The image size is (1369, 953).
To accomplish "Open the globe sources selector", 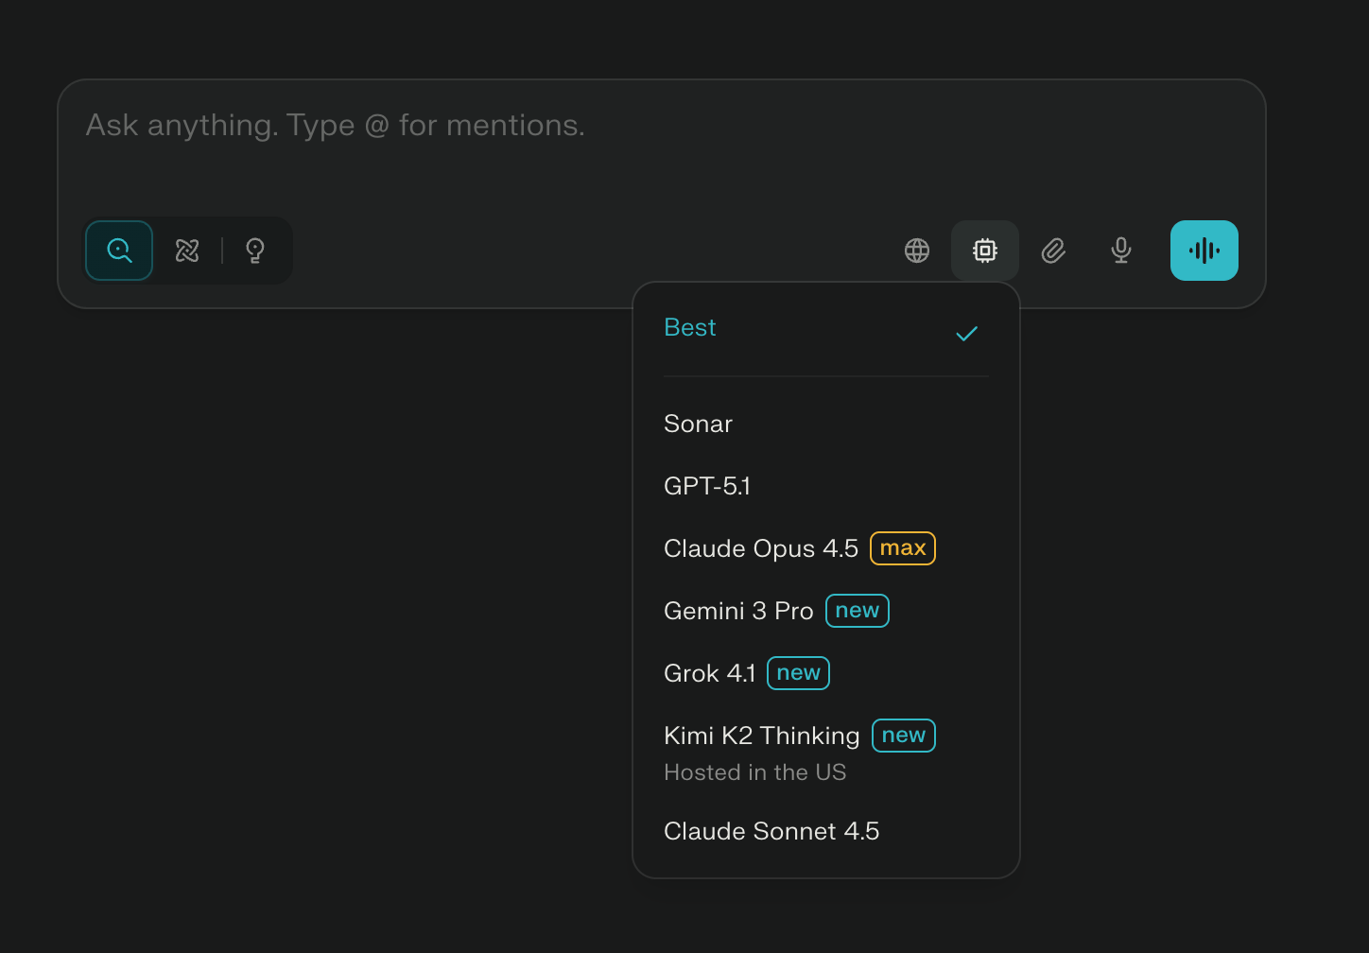I will pos(917,251).
